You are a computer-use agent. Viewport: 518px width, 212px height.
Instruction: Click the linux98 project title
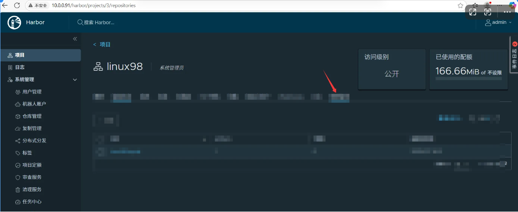tap(124, 67)
